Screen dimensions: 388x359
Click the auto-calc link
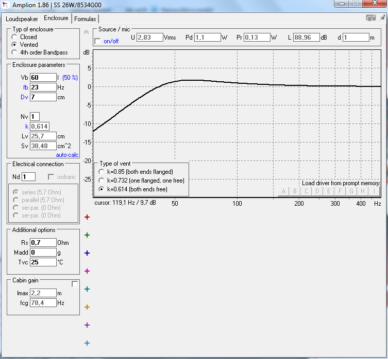[x=67, y=155]
